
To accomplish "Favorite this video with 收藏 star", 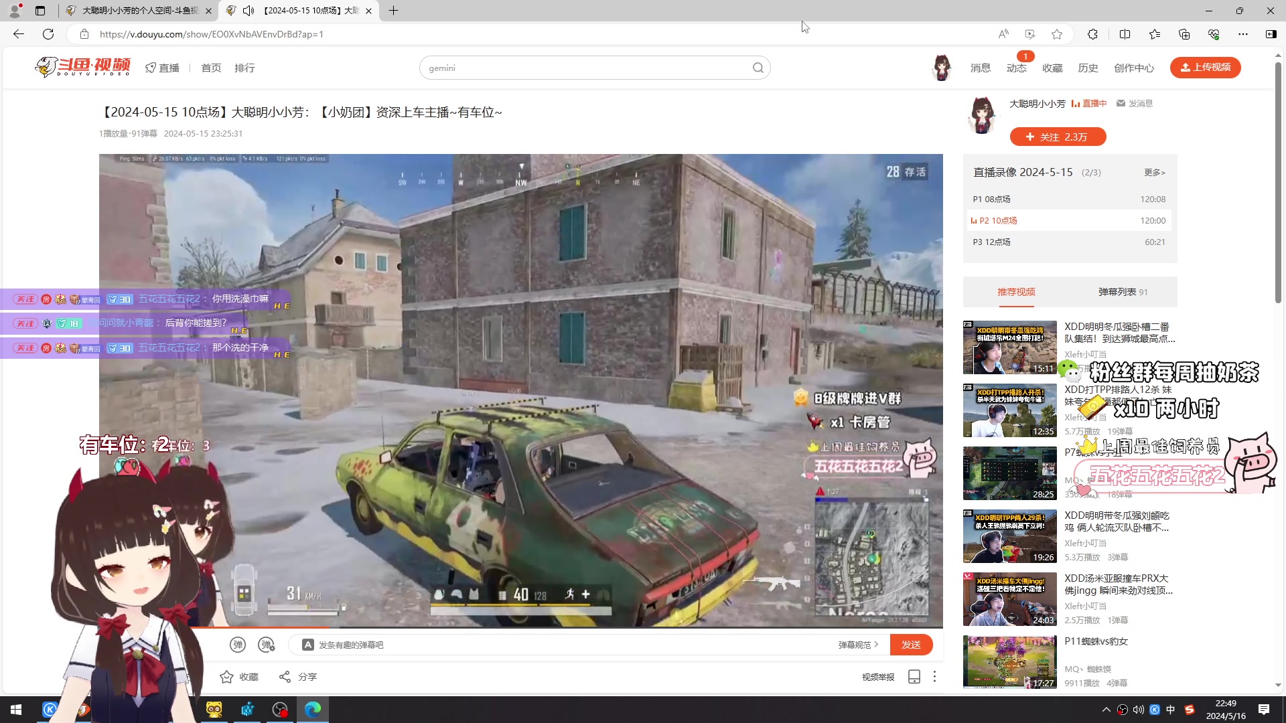I will pos(239,677).
